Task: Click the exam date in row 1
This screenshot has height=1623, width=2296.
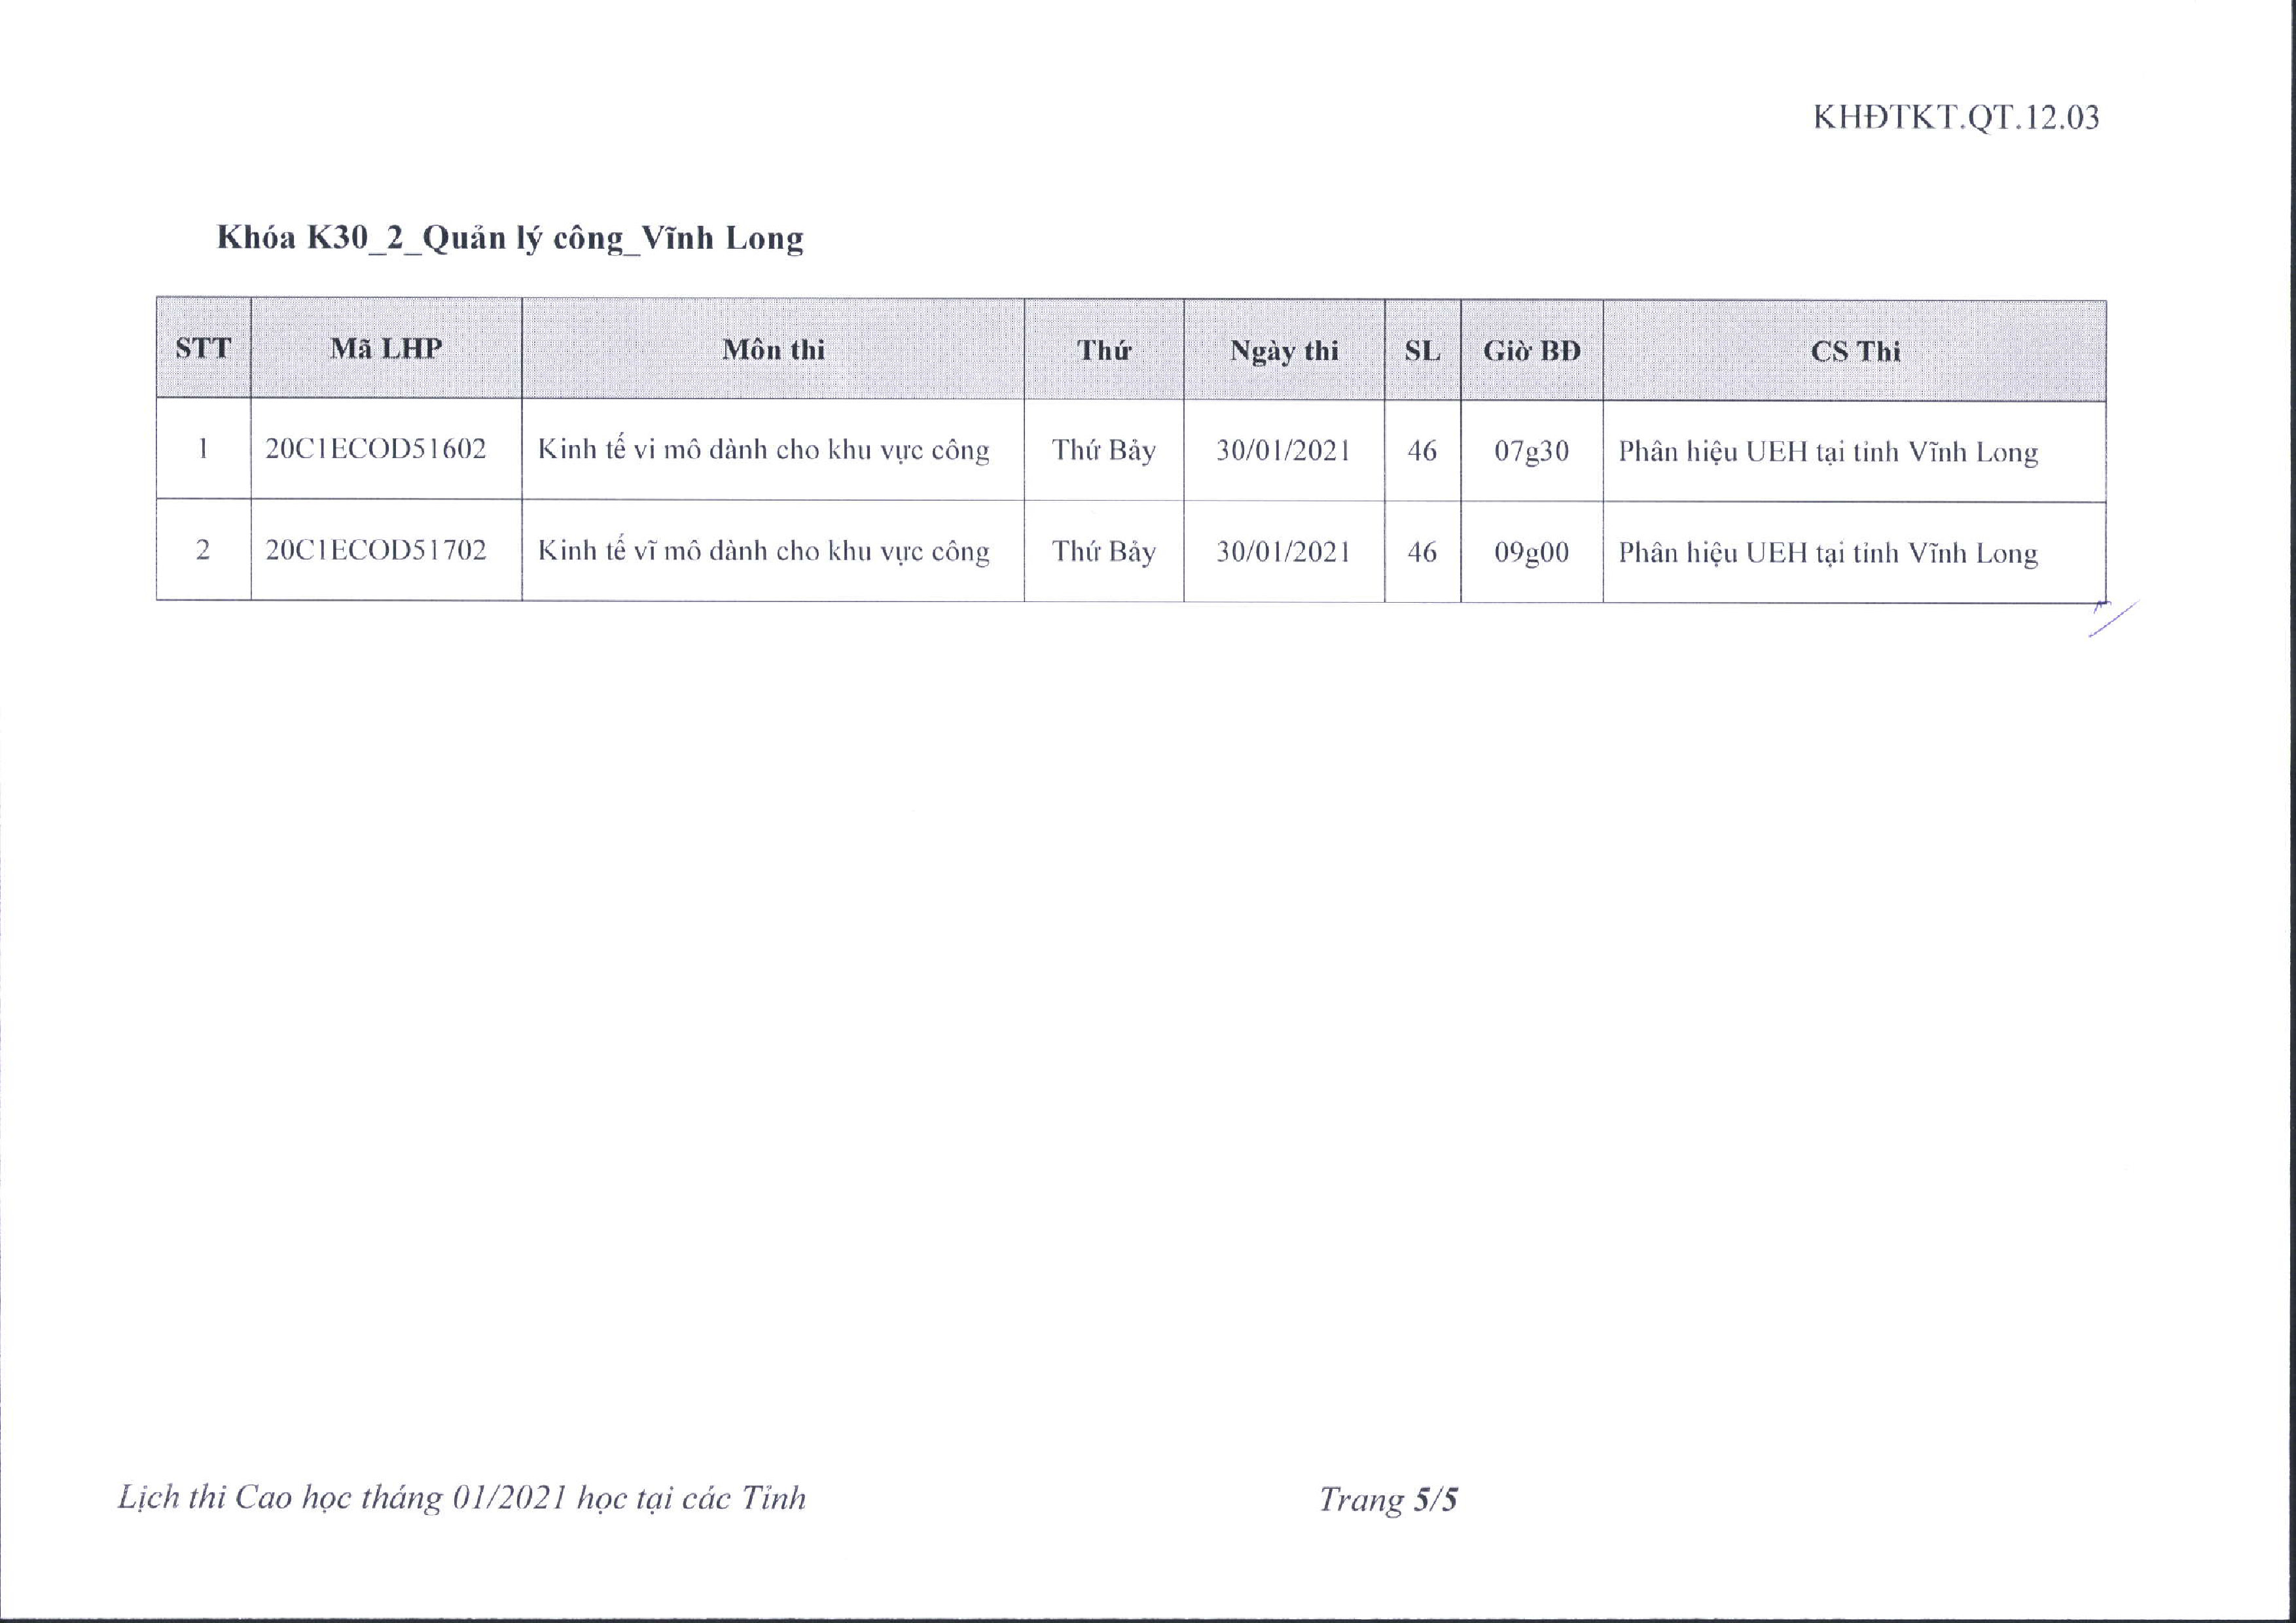Action: 1283,451
